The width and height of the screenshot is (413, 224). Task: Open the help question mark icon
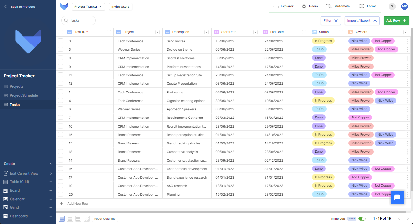coord(392,6)
